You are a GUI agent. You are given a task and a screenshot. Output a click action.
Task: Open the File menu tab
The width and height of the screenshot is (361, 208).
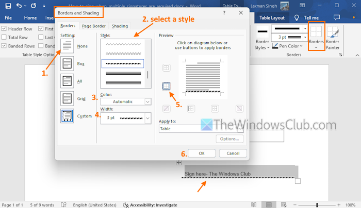[8, 18]
